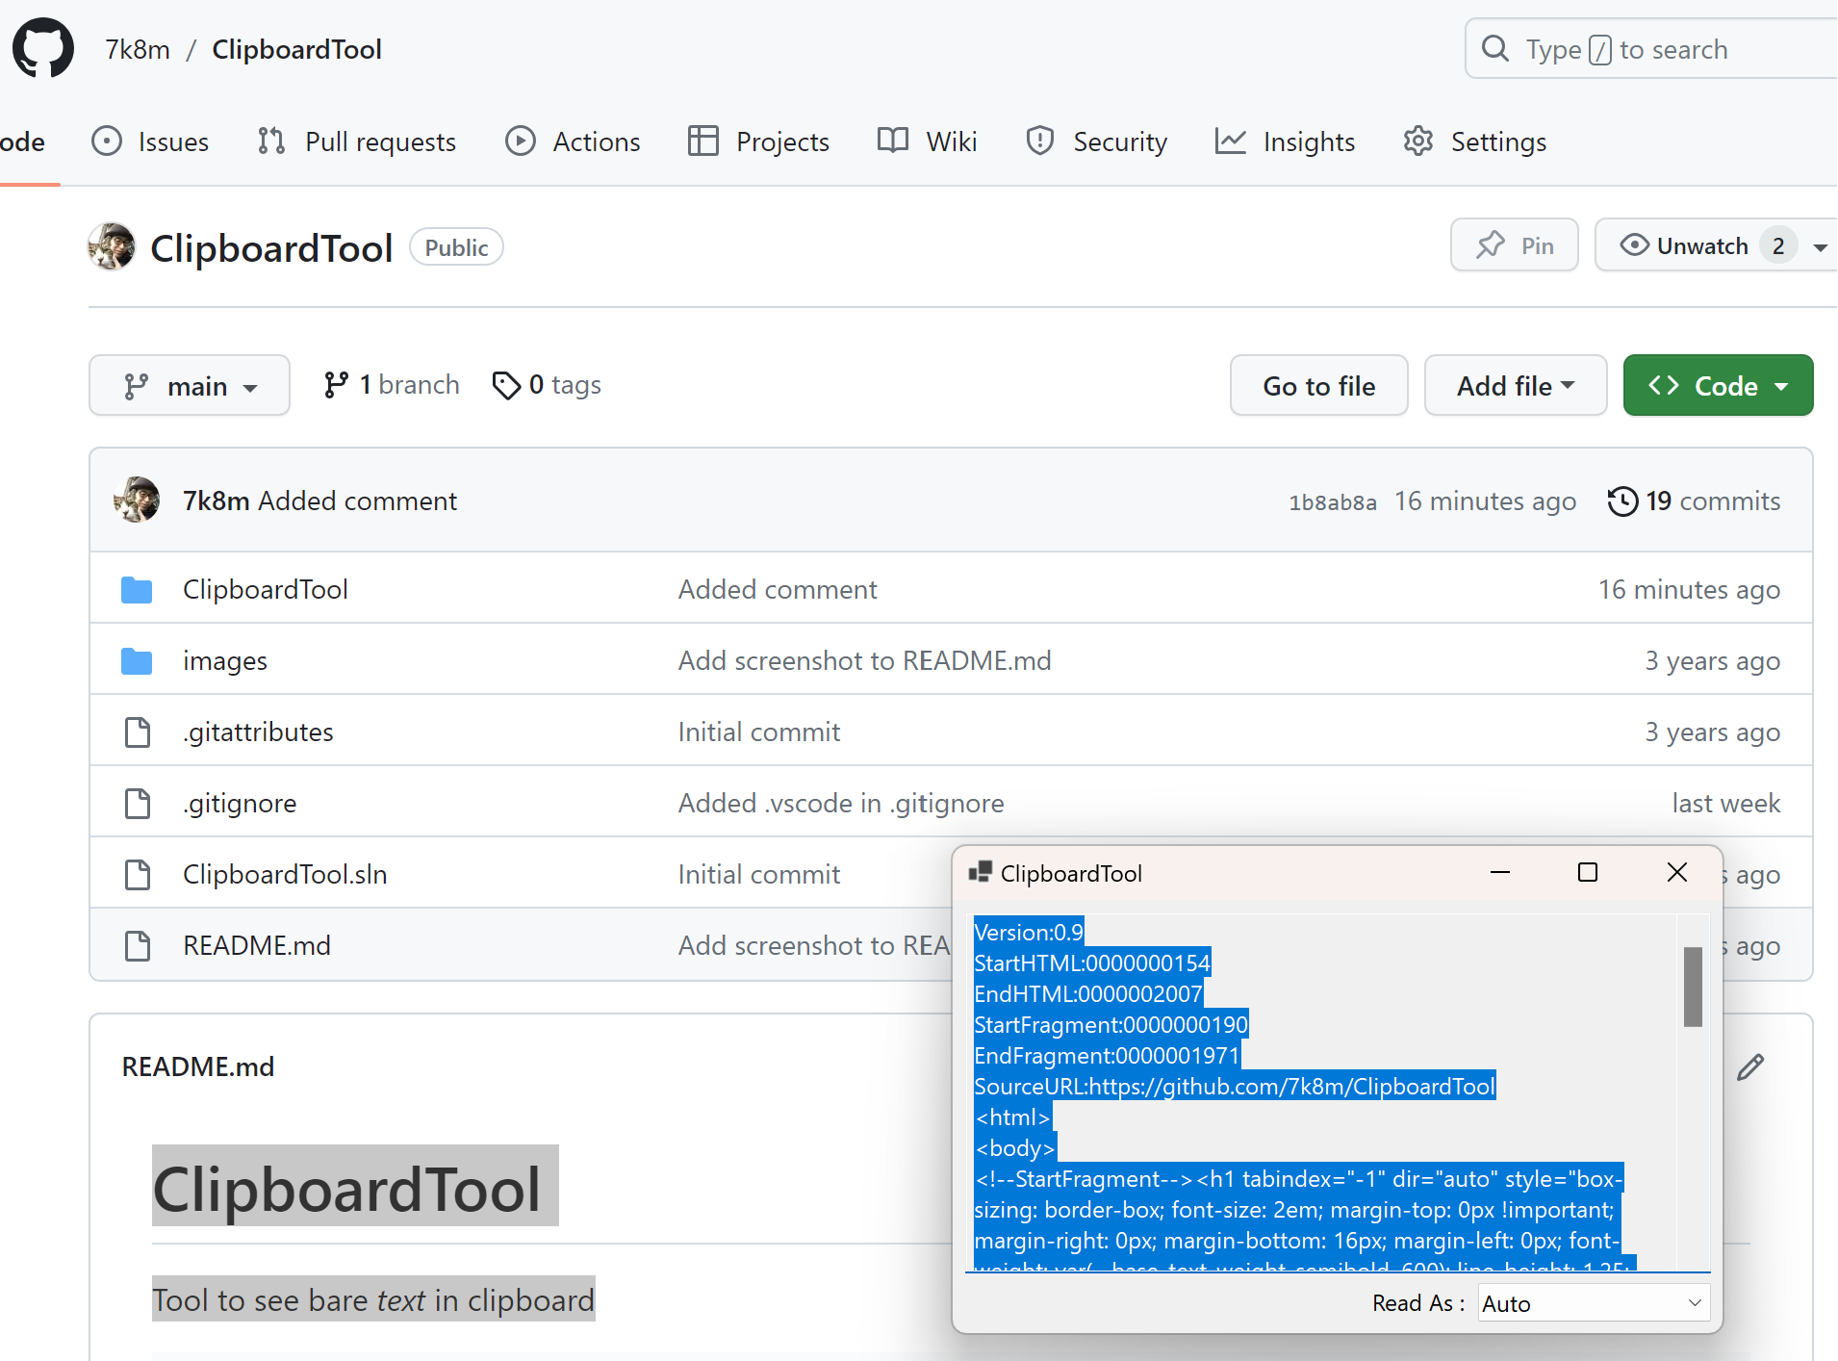This screenshot has height=1361, width=1838.
Task: Click the committer avatar in commit bar
Action: [x=137, y=501]
